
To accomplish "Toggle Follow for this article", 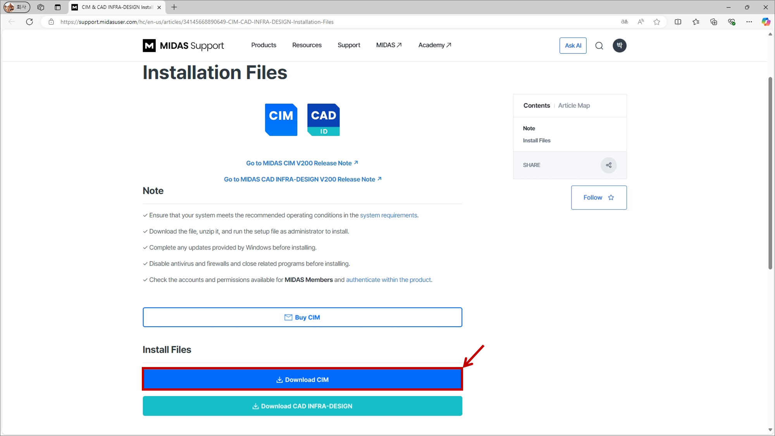I will (x=598, y=198).
